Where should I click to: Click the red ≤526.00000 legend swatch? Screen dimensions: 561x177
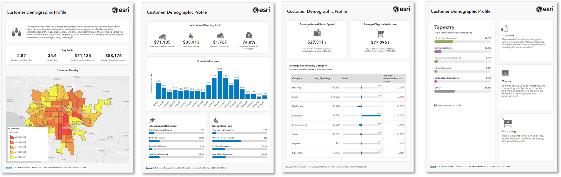(x=12, y=137)
